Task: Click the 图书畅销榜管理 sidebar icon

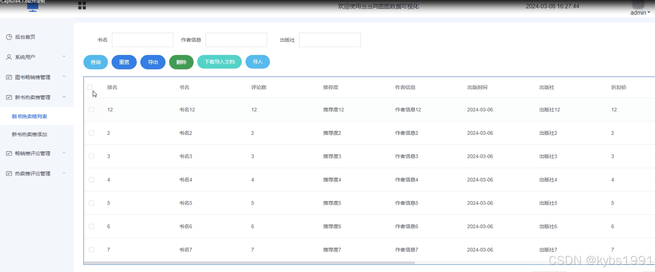Action: pos(9,77)
